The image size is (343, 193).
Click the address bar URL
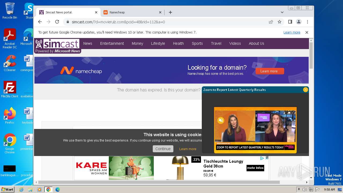pos(118,22)
